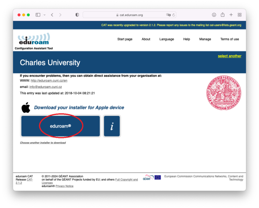This screenshot has width=259, height=208.
Task: Open the Language menu
Action: pos(167,39)
